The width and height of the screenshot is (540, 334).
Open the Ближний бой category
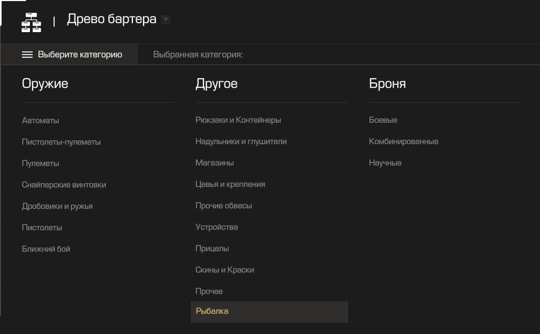point(46,249)
